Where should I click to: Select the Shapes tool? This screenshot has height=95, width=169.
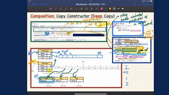tap(71, 9)
